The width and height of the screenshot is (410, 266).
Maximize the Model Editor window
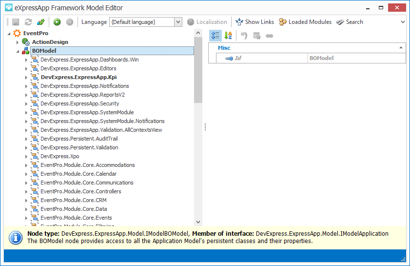(x=381, y=8)
